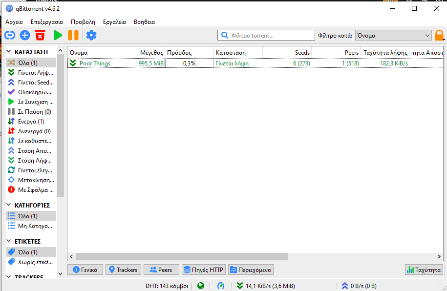Open the Πηγές HTTP tab
Image resolution: width=447 pixels, height=291 pixels.
[203, 270]
